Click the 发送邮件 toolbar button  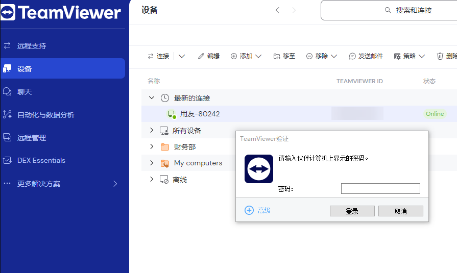(x=366, y=56)
